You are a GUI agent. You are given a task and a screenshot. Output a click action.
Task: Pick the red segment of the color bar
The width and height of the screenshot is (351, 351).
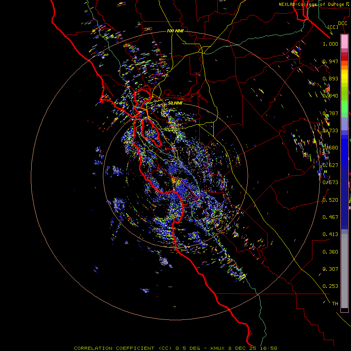344,58
